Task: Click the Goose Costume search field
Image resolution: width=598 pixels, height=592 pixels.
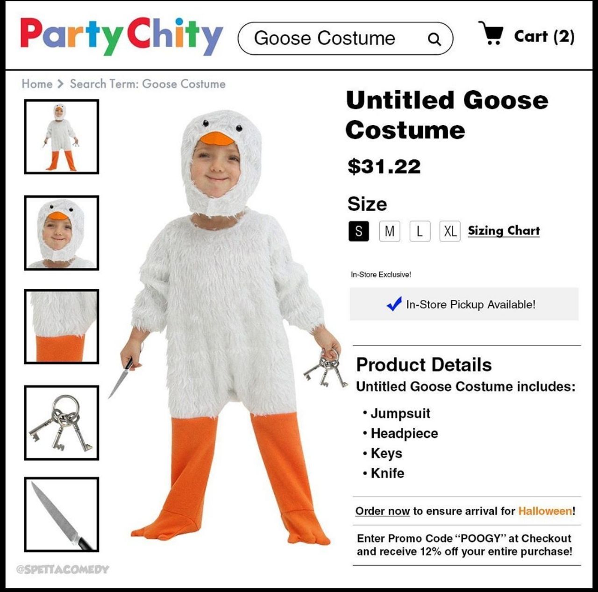Action: point(345,38)
